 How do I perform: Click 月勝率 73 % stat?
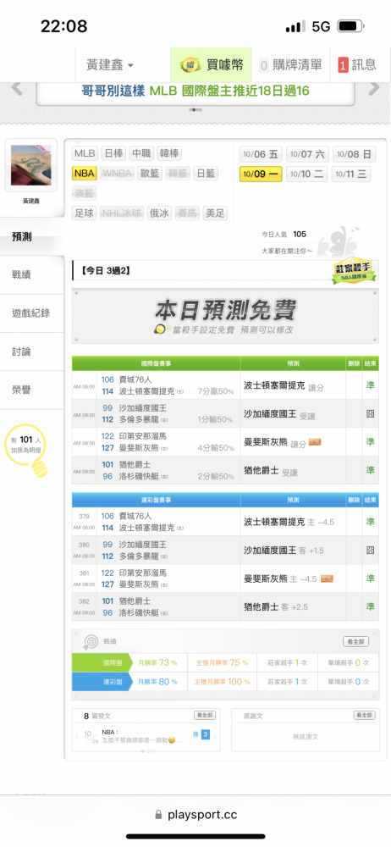click(x=157, y=663)
